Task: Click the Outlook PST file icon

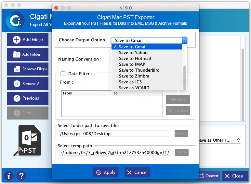Action: point(27,141)
